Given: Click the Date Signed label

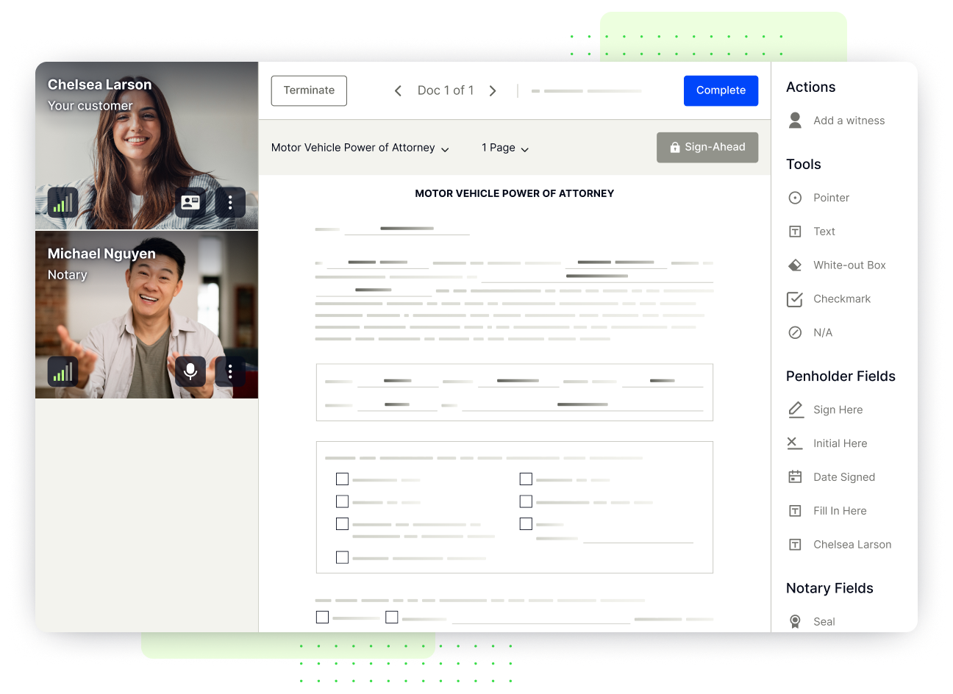Looking at the screenshot, I should pos(844,477).
